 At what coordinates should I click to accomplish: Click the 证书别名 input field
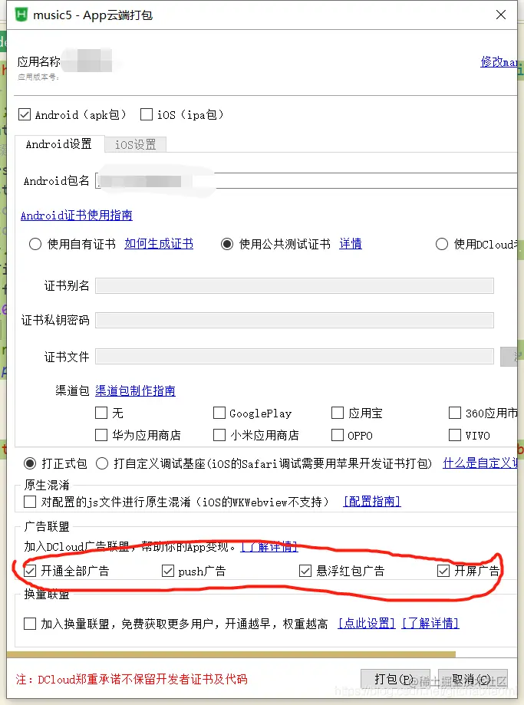[295, 286]
